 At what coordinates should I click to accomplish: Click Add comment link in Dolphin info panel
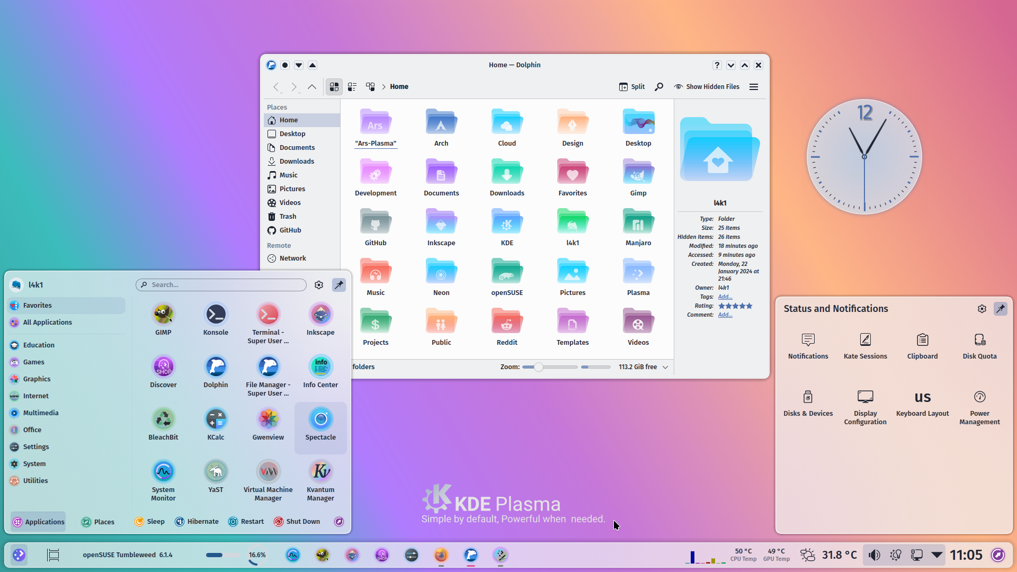click(x=725, y=315)
